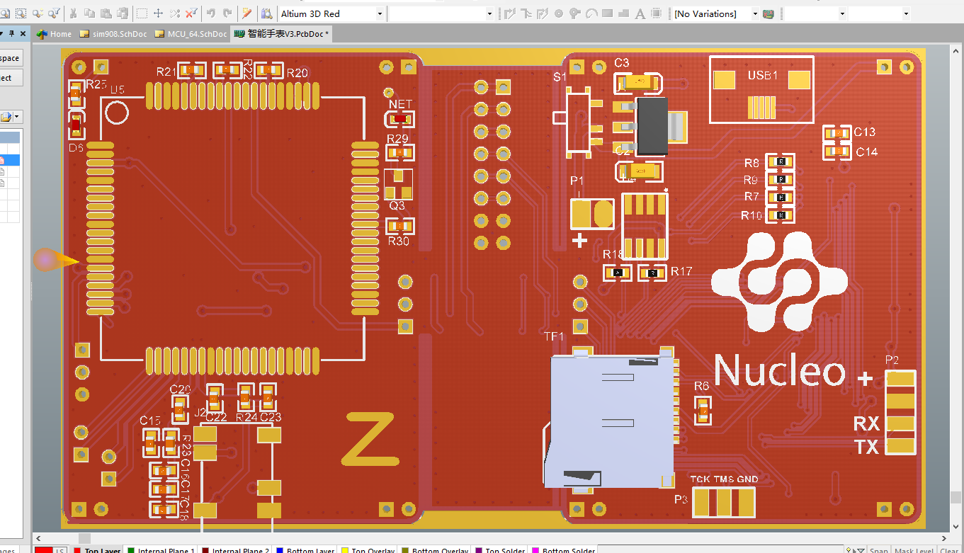Click the Nucleo text on the PCB
This screenshot has height=553, width=964.
coord(779,371)
